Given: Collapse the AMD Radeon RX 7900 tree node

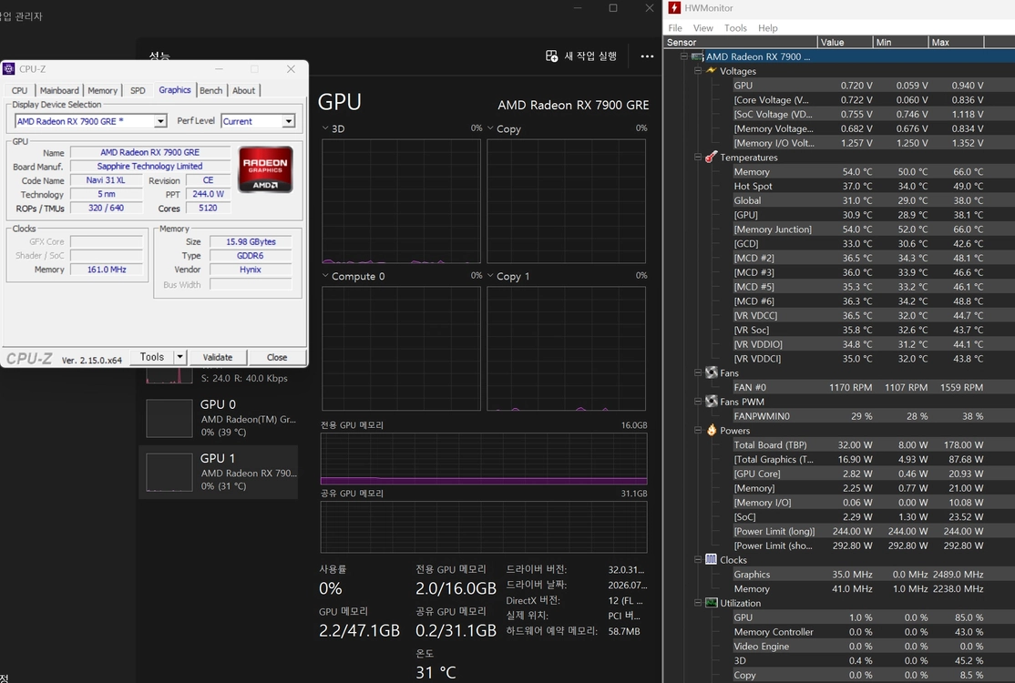Looking at the screenshot, I should [x=683, y=56].
